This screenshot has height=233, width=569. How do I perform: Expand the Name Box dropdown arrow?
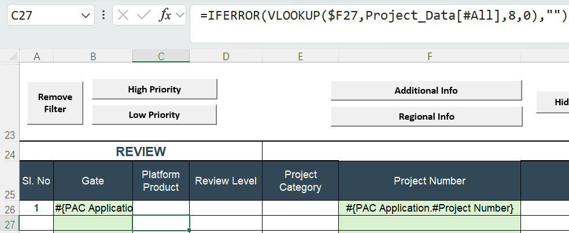pos(86,16)
